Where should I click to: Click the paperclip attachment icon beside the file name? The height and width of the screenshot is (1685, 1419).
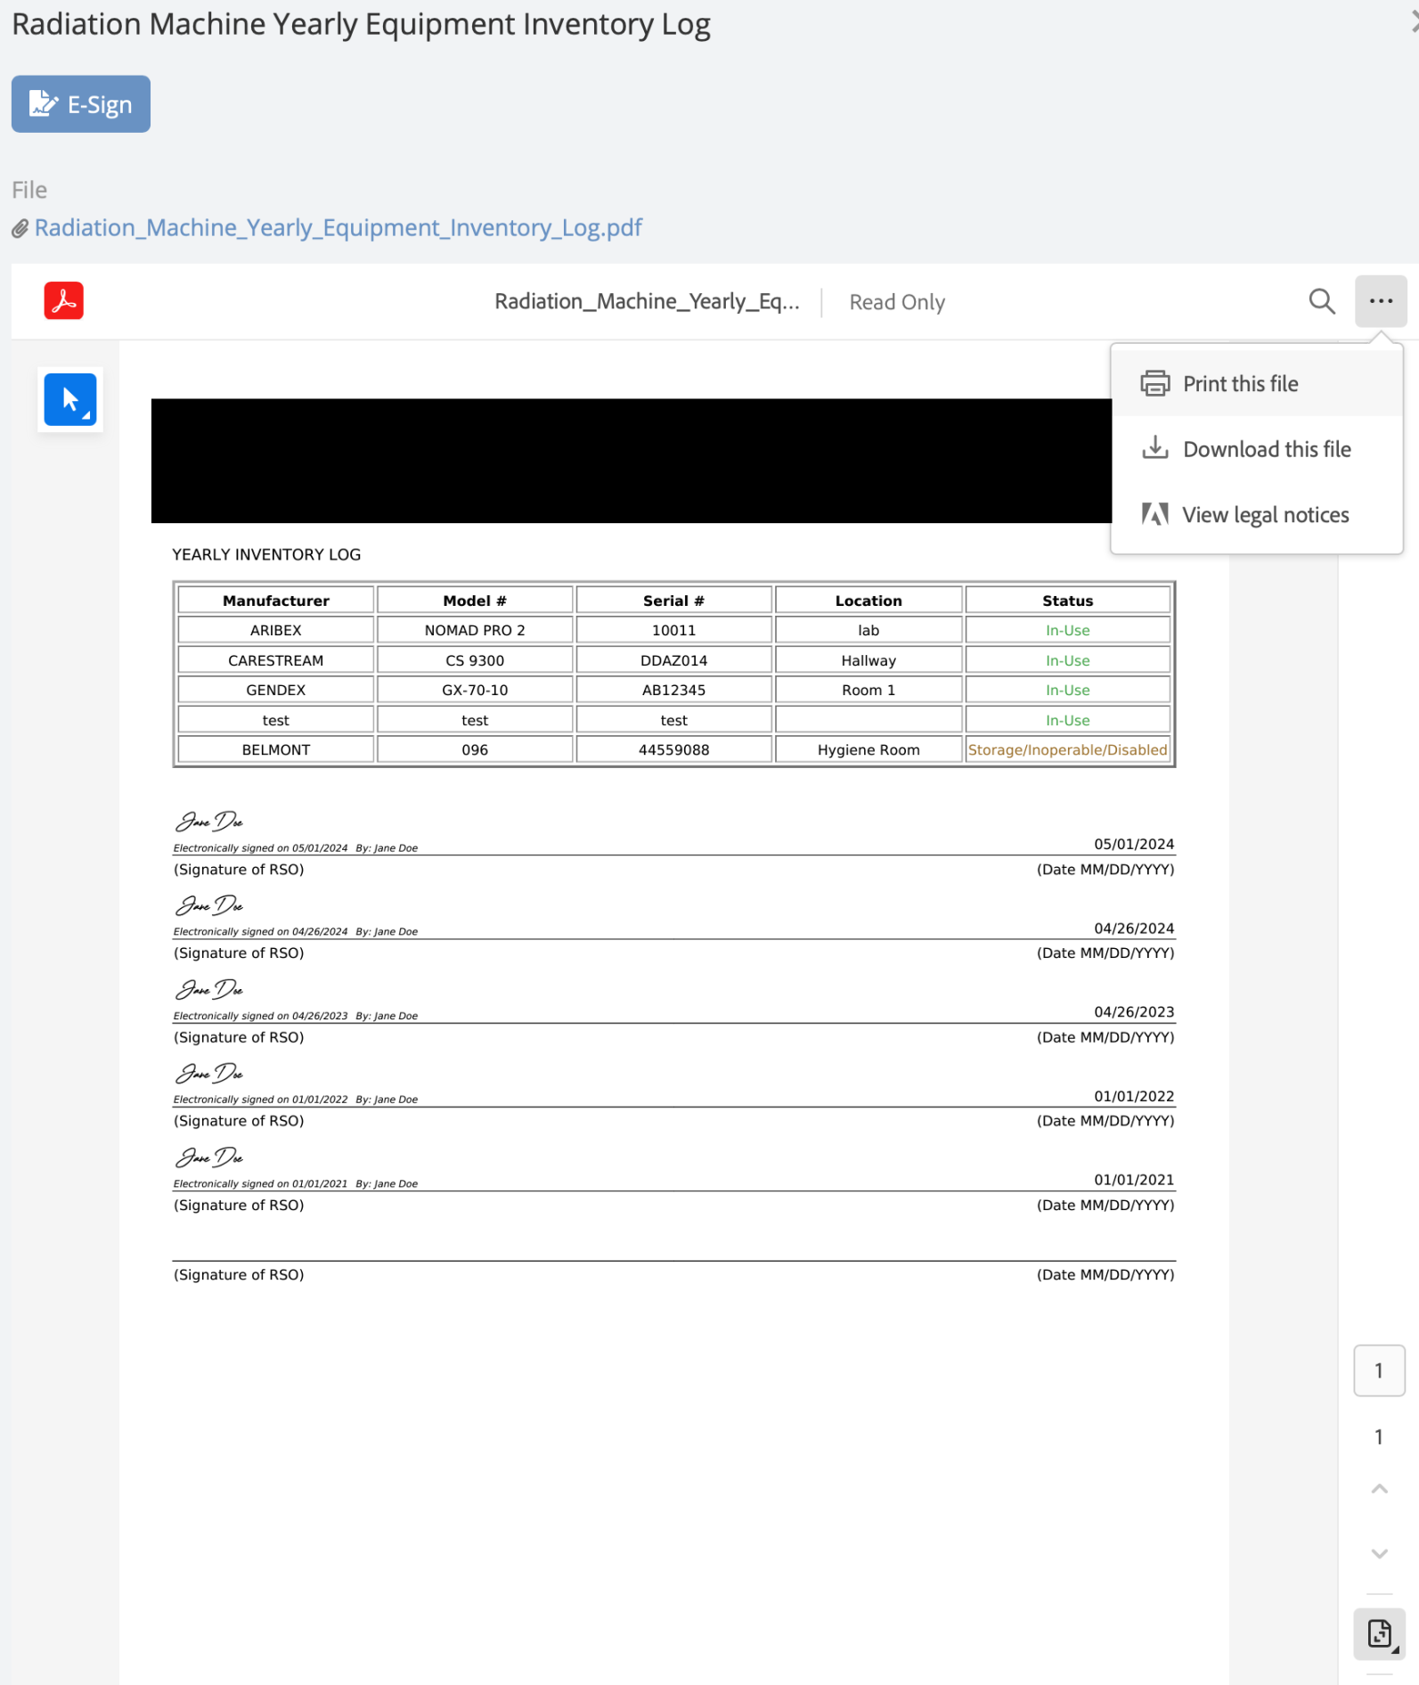pyautogui.click(x=20, y=229)
